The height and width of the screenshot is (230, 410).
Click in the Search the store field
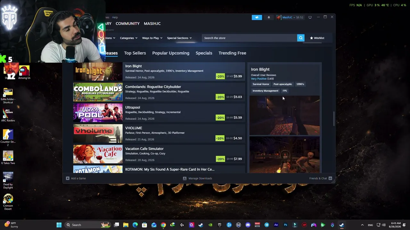[250, 38]
